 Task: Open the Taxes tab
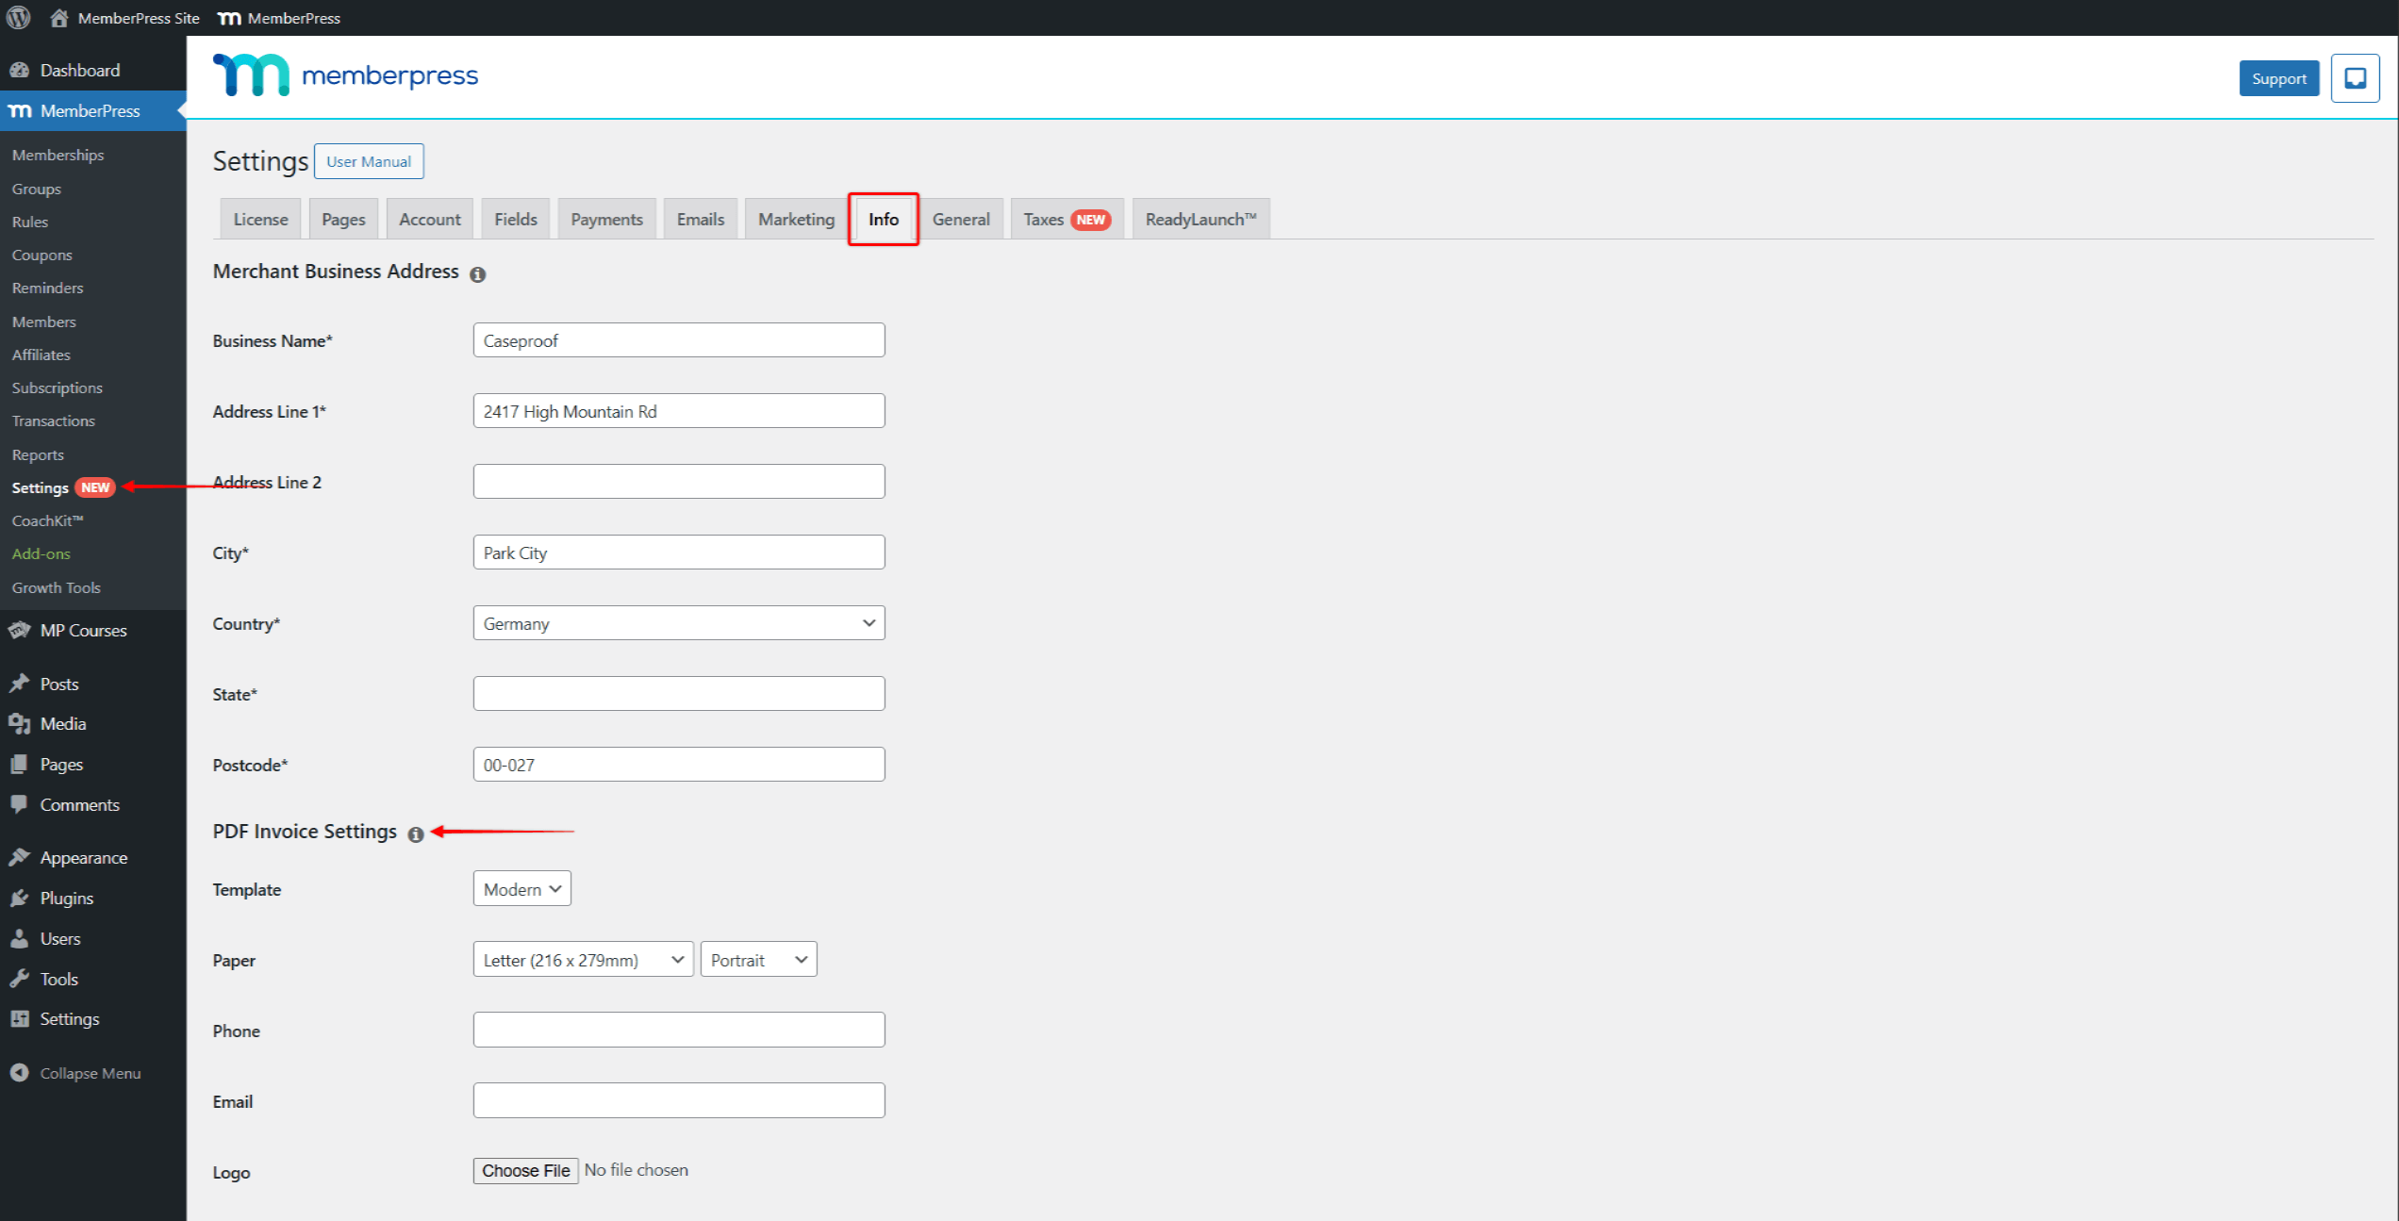pyautogui.click(x=1066, y=220)
